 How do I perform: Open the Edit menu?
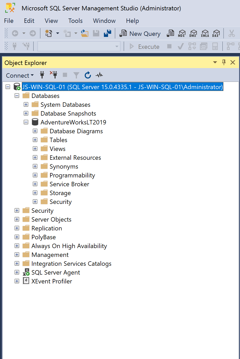coord(29,21)
